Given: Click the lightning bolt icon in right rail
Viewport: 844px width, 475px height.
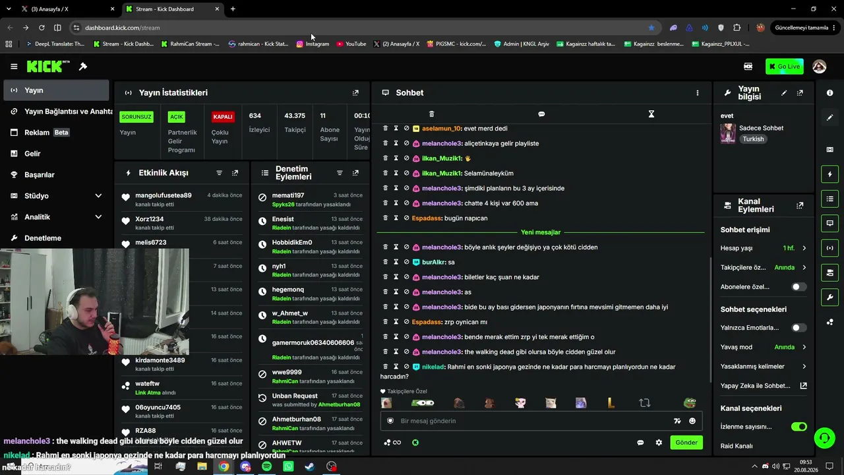Looking at the screenshot, I should [x=829, y=174].
